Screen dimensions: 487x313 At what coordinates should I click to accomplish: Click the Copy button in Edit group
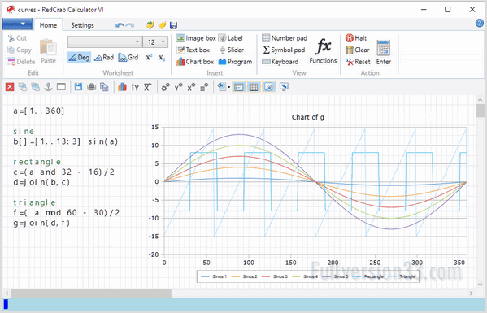click(20, 50)
